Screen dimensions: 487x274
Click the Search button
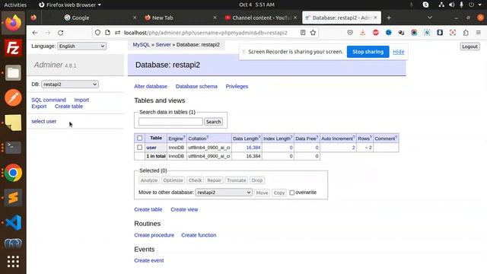click(213, 122)
